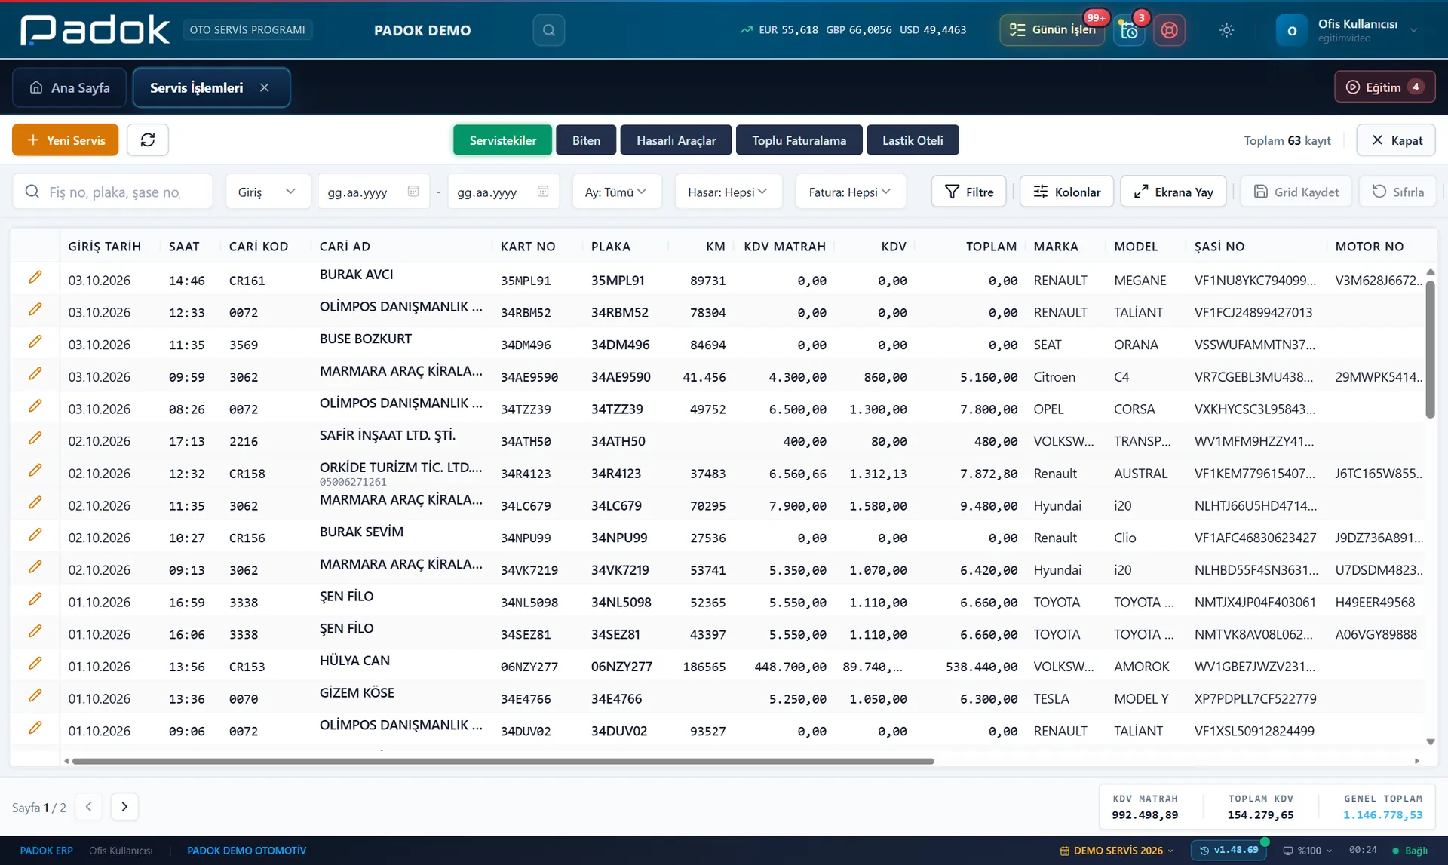1448x865 pixels.
Task: Edit the BURAK SEVİM row pencil icon
Action: [35, 535]
